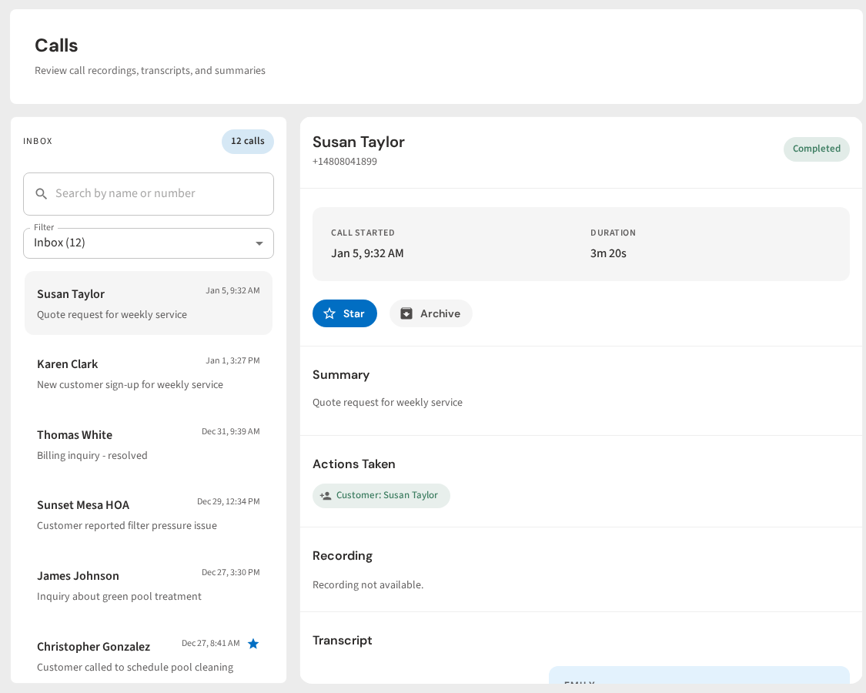Click the phone number +14808041899
This screenshot has width=866, height=693.
click(x=345, y=162)
